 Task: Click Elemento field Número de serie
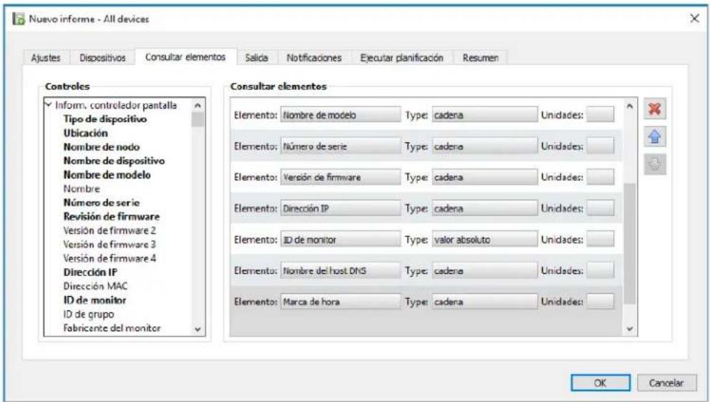(340, 147)
